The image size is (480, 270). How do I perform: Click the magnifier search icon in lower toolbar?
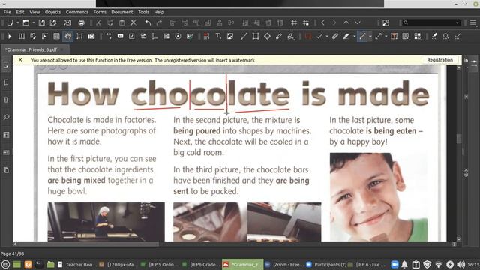click(x=446, y=37)
